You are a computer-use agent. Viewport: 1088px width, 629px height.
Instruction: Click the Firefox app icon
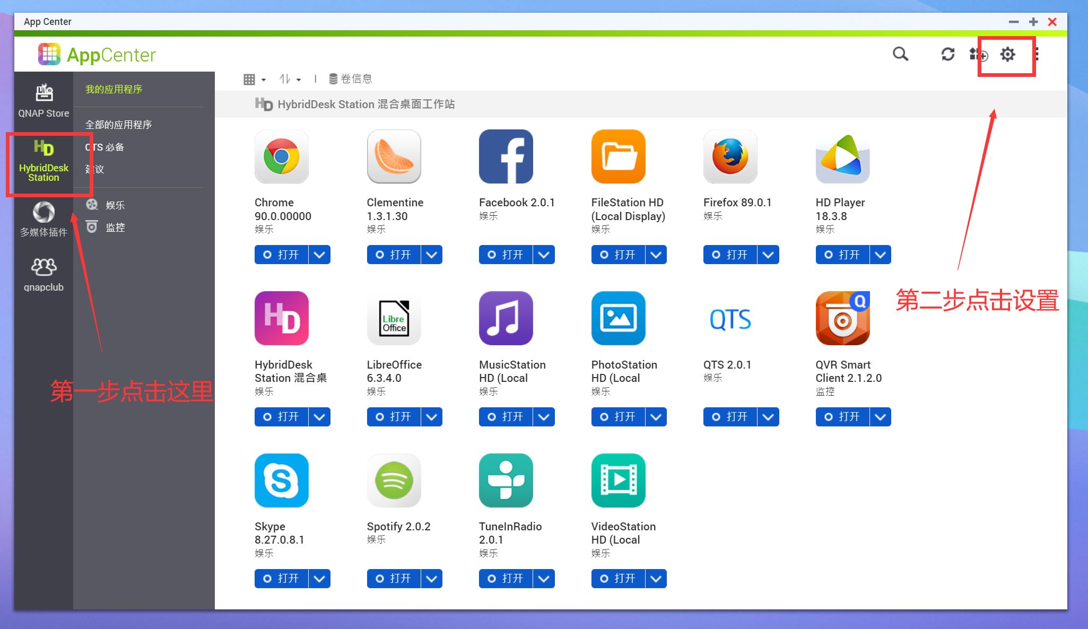click(x=730, y=156)
